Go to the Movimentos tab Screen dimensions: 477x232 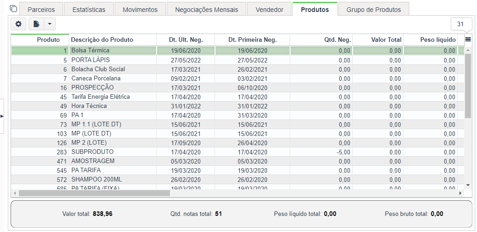point(140,10)
